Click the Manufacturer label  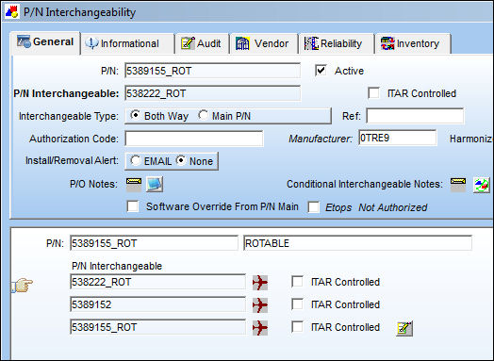(321, 139)
